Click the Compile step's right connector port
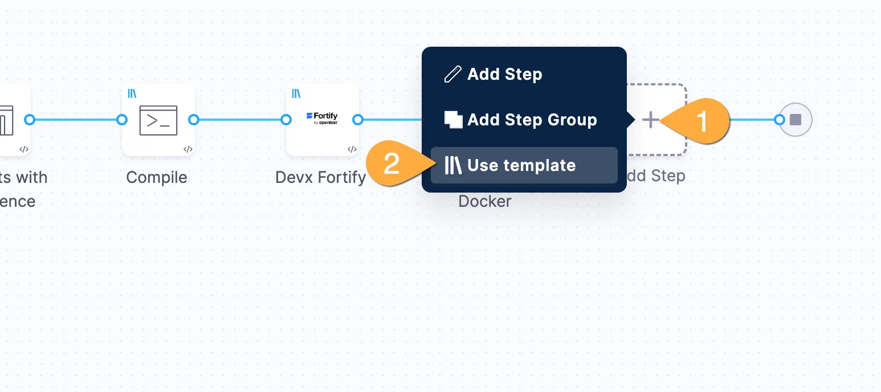The image size is (881, 392). (194, 120)
